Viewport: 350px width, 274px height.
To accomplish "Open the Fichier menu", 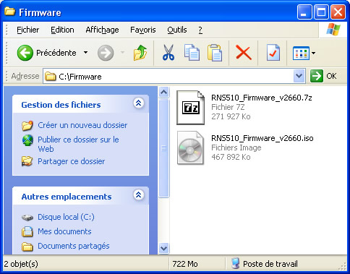I will [27, 30].
